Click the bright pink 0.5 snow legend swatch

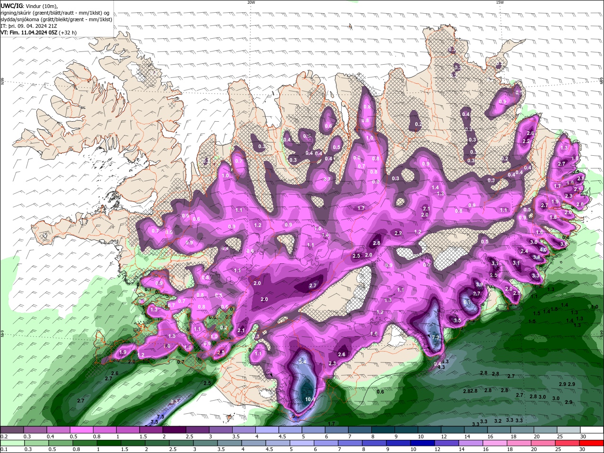pos(81,430)
